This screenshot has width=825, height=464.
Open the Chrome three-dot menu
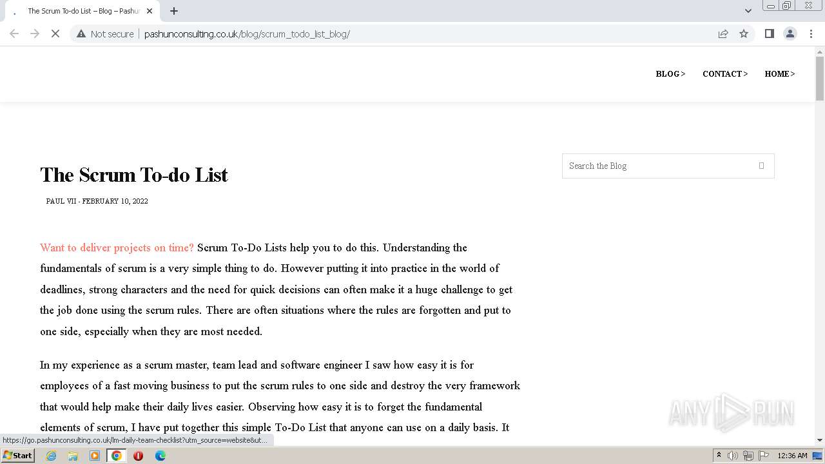tap(811, 34)
